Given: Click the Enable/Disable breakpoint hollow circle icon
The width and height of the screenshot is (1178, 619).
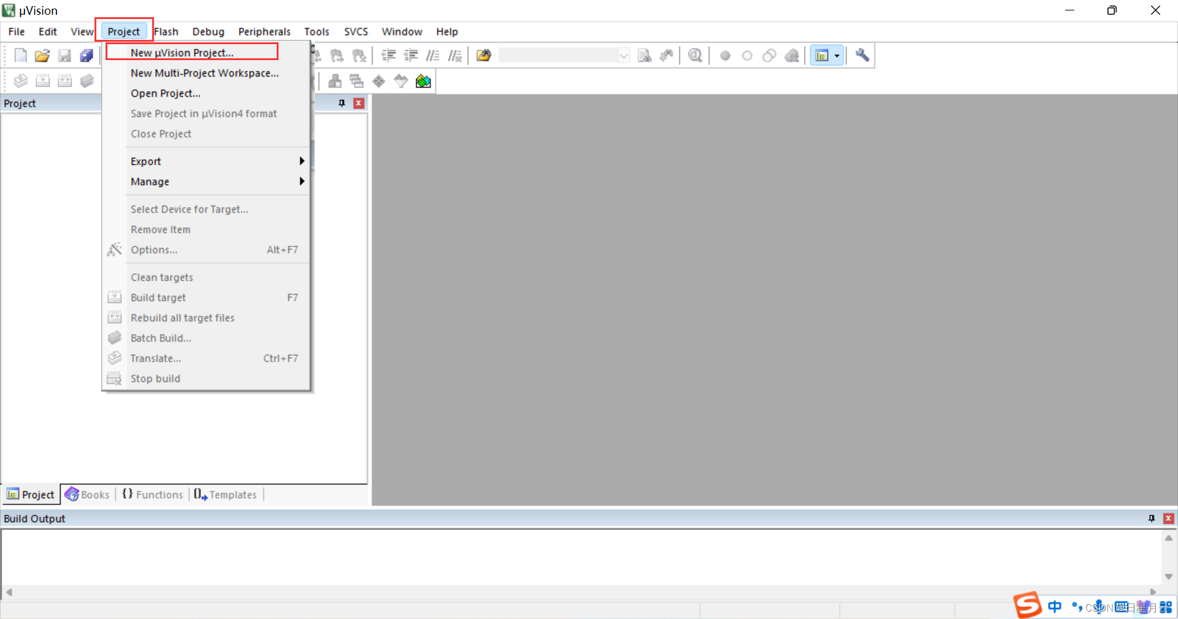Looking at the screenshot, I should 747,56.
